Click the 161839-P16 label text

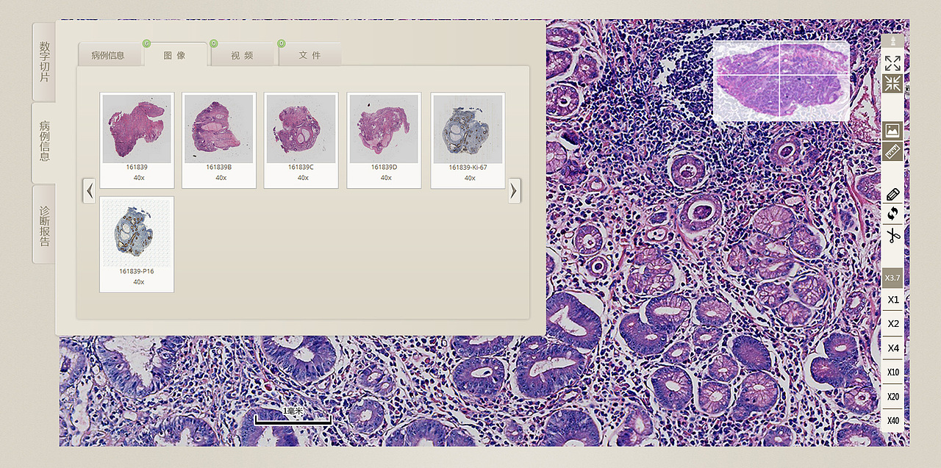(x=137, y=272)
